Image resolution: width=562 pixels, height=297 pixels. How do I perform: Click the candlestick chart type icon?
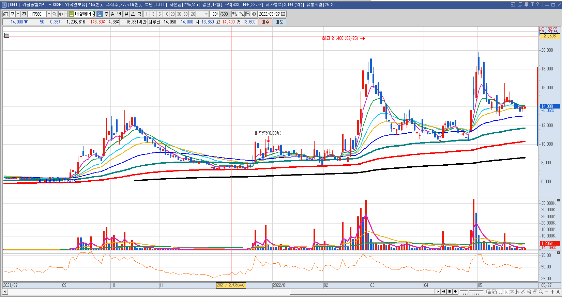[x=234, y=14]
